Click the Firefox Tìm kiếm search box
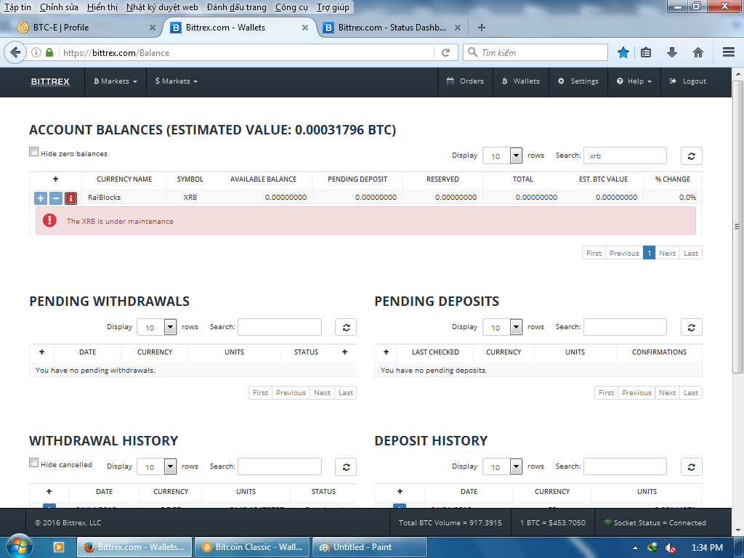Image resolution: width=744 pixels, height=558 pixels. pyautogui.click(x=535, y=52)
